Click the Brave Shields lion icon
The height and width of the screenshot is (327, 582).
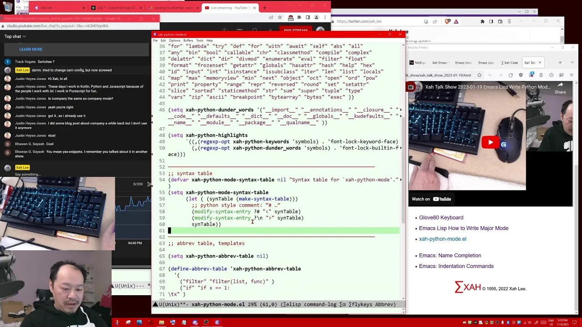click(x=448, y=21)
